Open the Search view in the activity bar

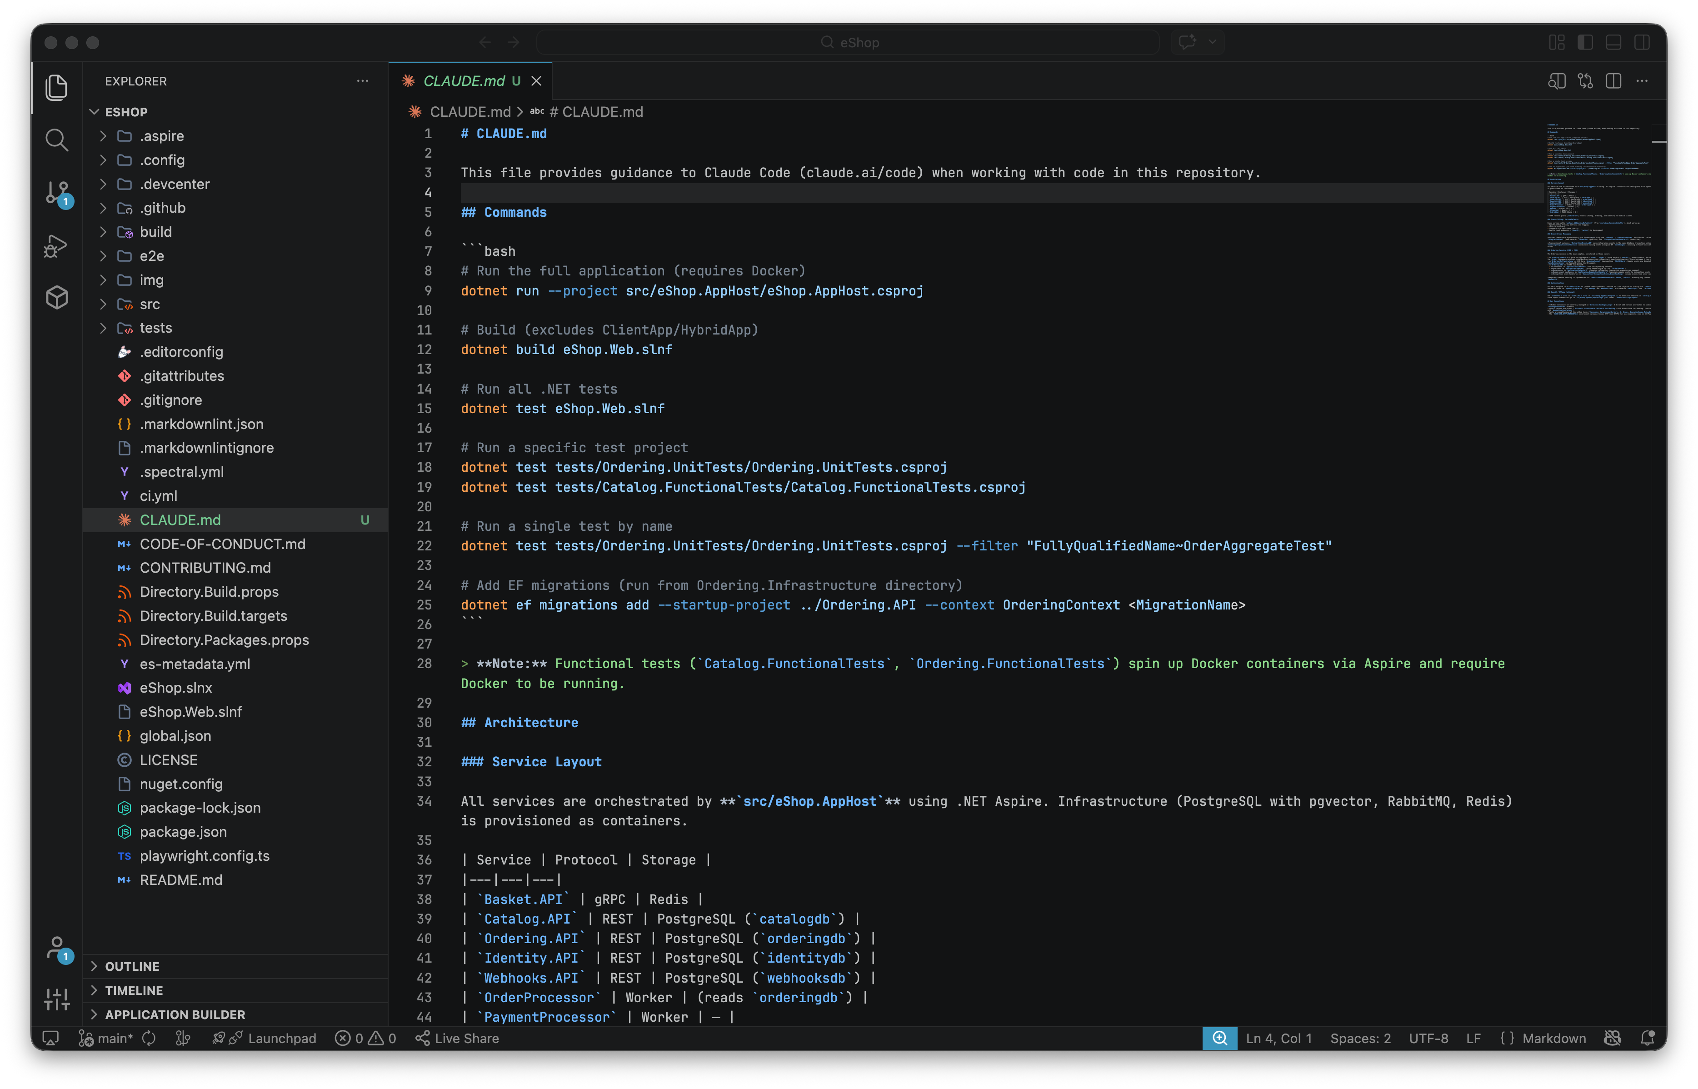[56, 140]
